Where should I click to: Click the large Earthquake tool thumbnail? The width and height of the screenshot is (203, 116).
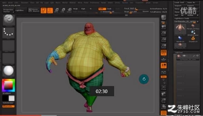click(180, 30)
